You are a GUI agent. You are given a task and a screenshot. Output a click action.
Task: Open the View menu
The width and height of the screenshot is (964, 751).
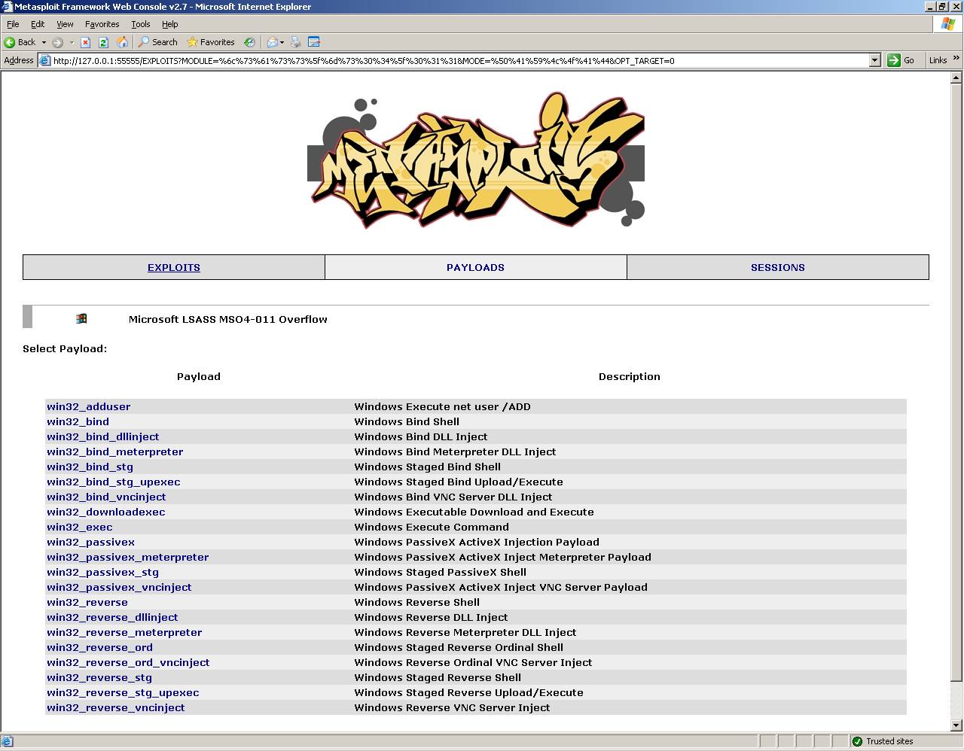pyautogui.click(x=65, y=24)
